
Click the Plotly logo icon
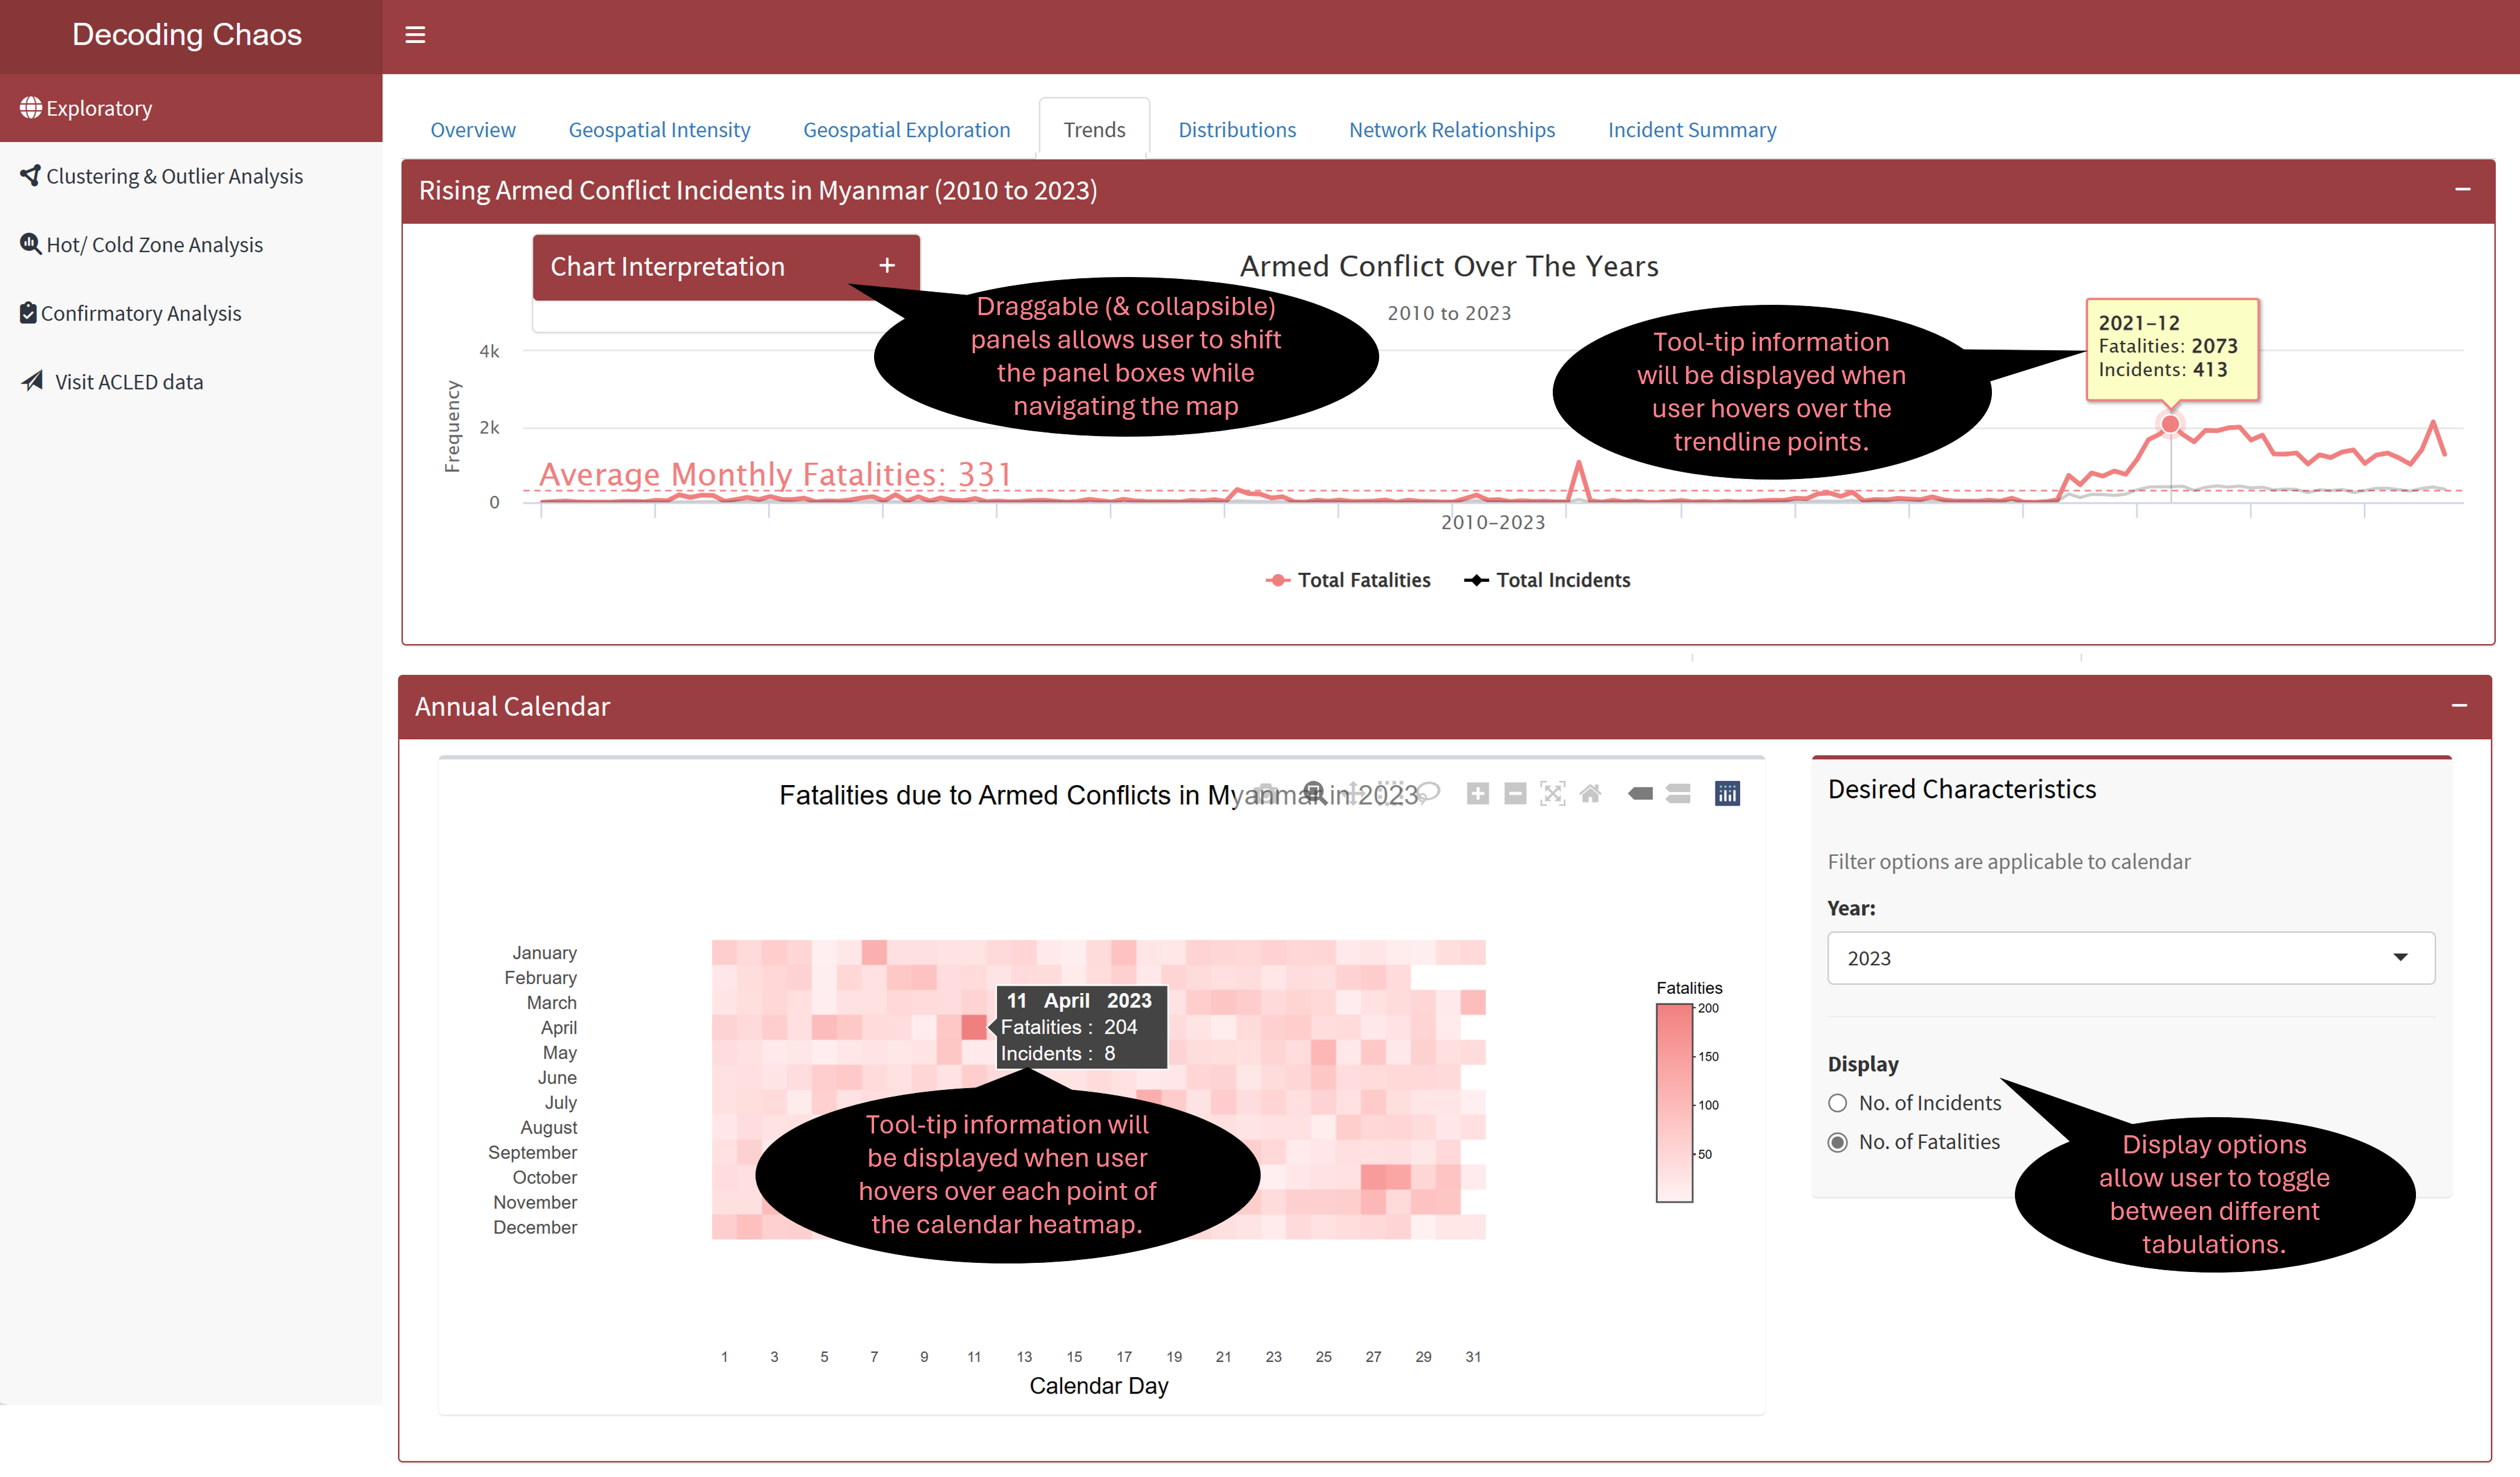[1727, 794]
